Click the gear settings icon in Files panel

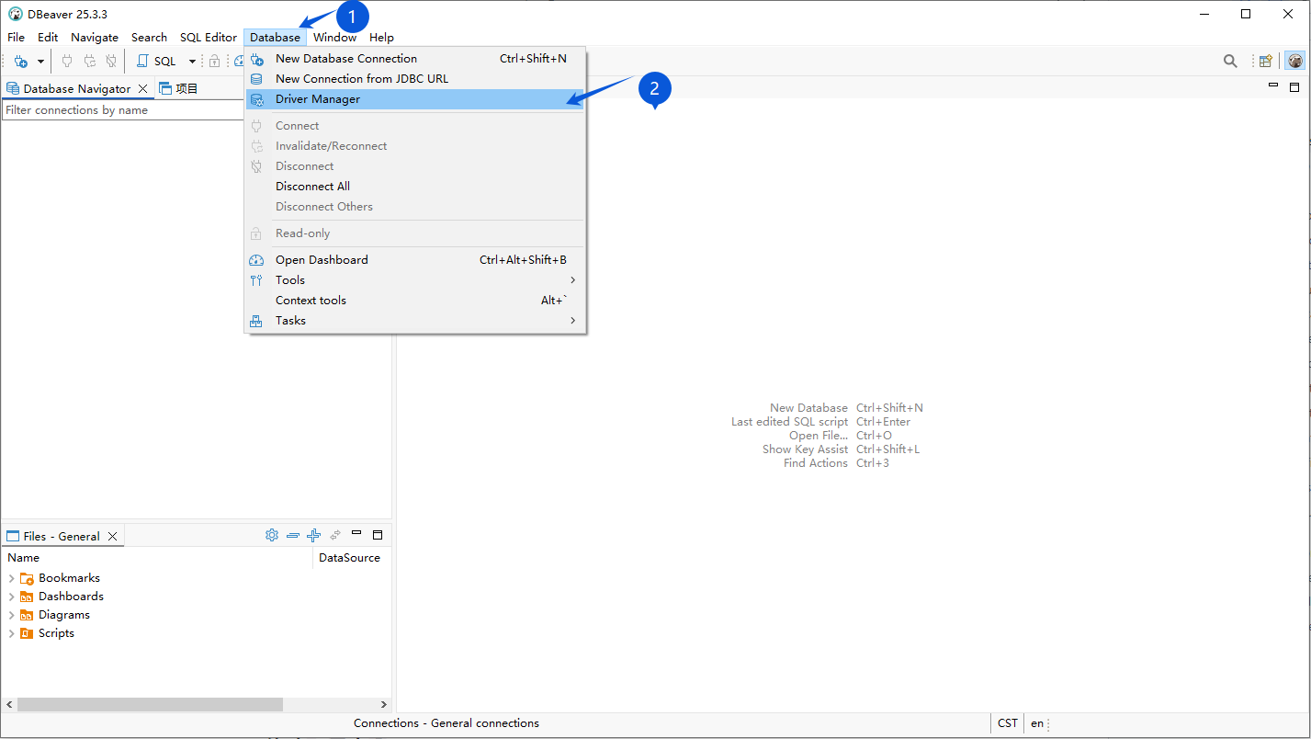[x=272, y=535]
